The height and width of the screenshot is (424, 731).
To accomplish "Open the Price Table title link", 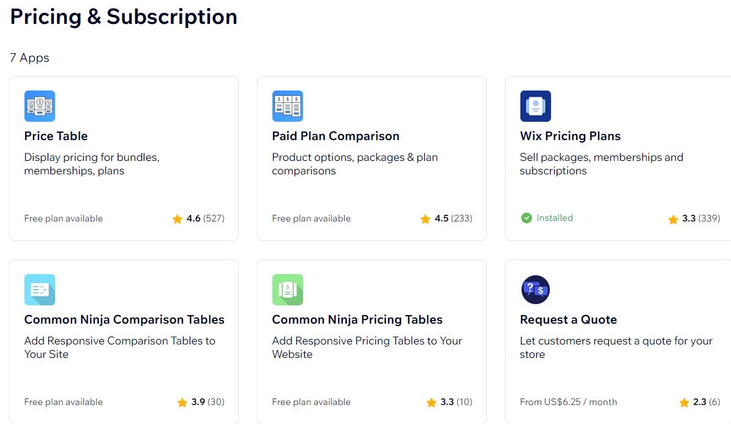I will pyautogui.click(x=56, y=136).
